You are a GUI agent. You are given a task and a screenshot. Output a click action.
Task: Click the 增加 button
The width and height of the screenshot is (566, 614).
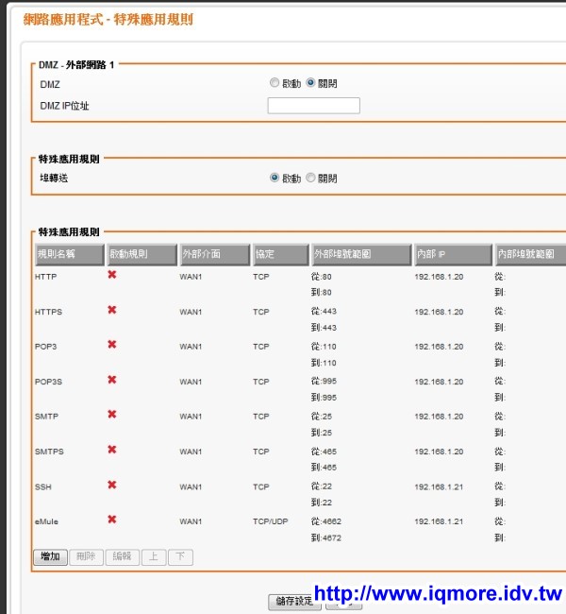click(50, 556)
